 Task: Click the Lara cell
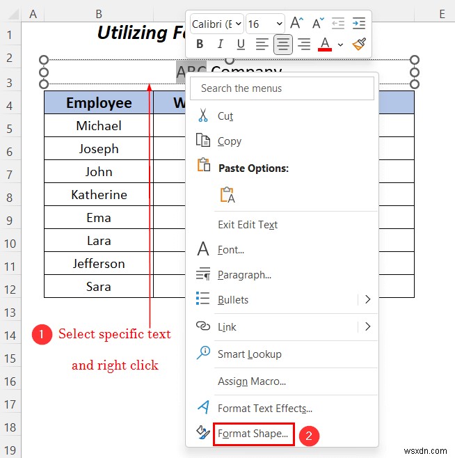[x=99, y=240]
